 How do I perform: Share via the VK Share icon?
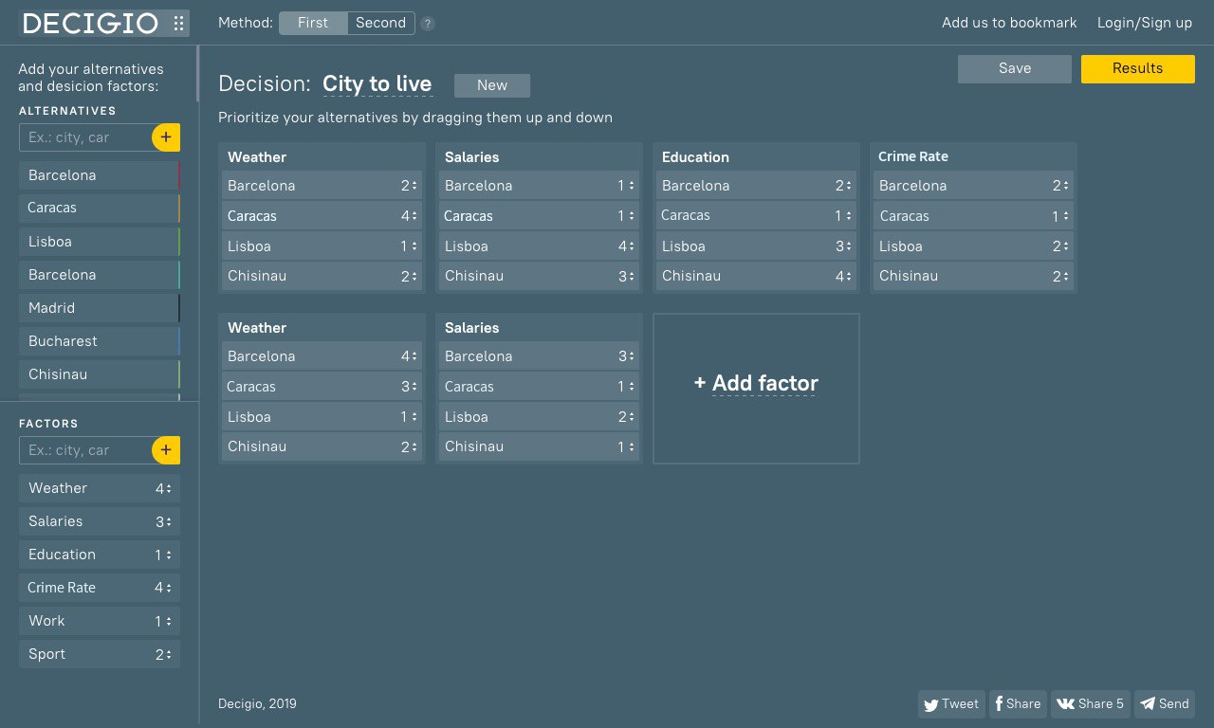1066,704
